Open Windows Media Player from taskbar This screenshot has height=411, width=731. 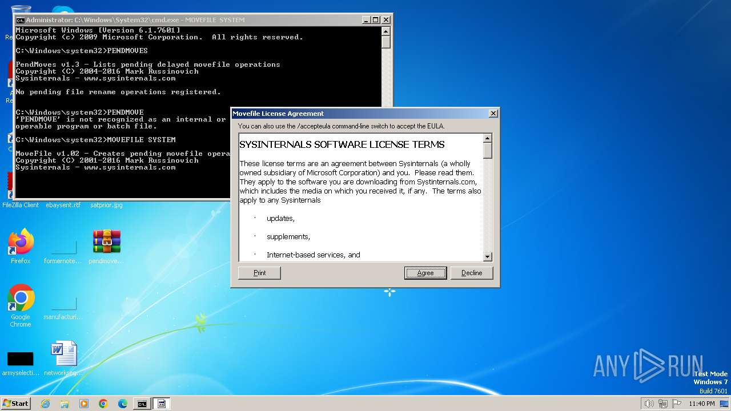click(x=84, y=404)
